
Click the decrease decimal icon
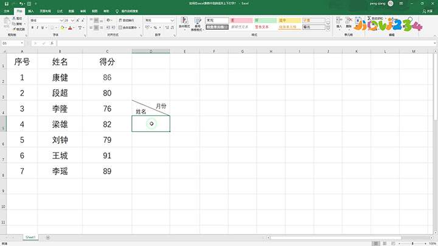point(172,27)
